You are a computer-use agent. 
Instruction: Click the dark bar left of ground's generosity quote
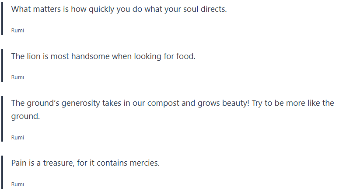point(2,118)
